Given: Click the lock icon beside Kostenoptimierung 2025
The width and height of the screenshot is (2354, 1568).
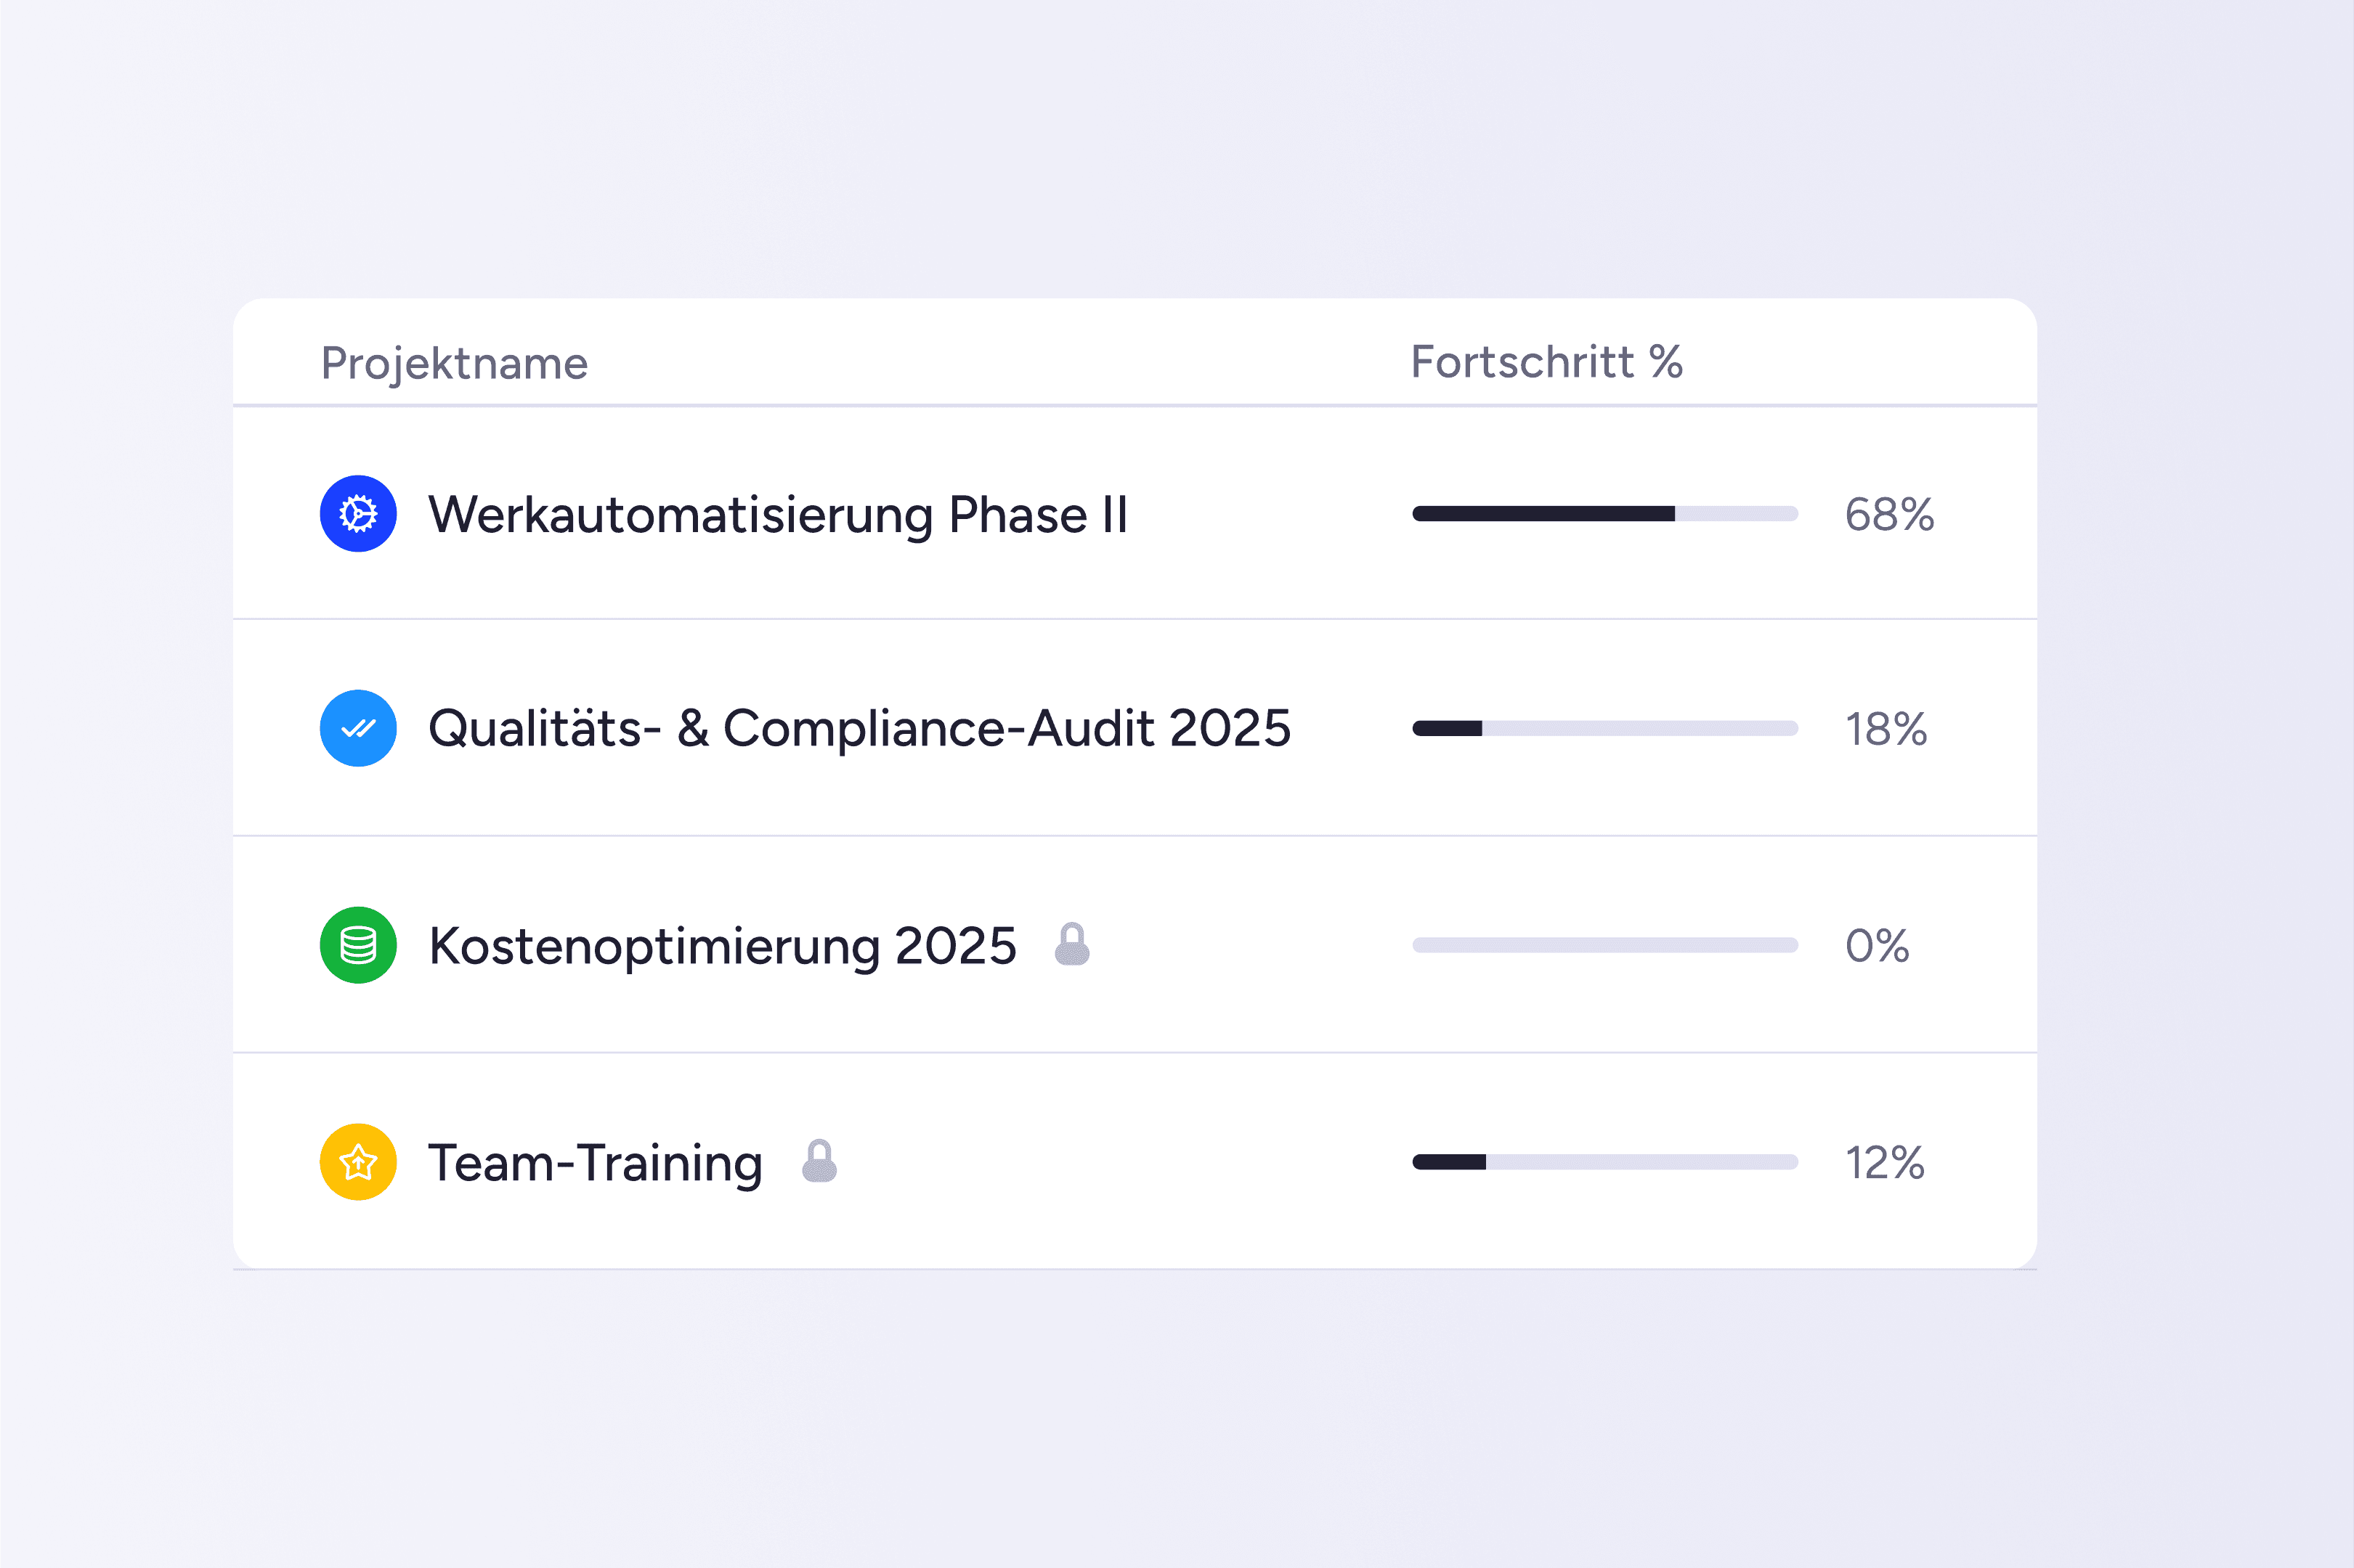Looking at the screenshot, I should pos(1071,944).
